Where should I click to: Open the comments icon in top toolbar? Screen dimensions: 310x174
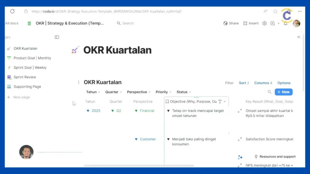[x=272, y=23]
